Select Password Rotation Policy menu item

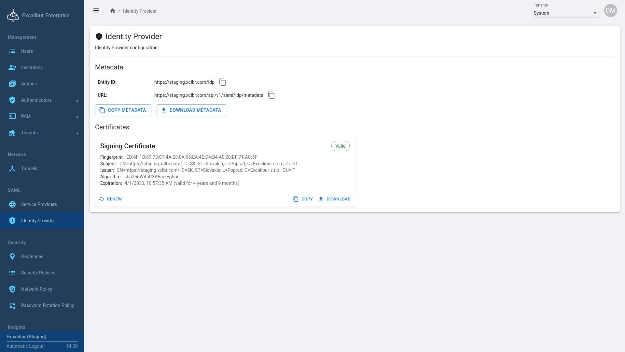pyautogui.click(x=47, y=305)
